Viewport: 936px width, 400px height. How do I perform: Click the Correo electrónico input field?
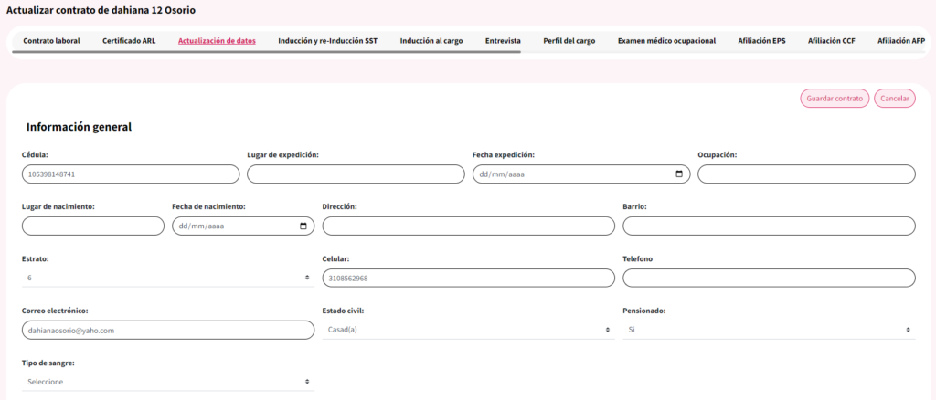tap(168, 330)
